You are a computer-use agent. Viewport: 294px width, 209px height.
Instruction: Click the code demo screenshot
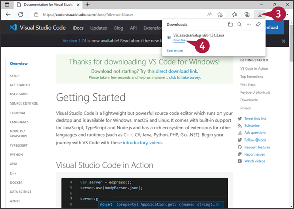point(144,193)
